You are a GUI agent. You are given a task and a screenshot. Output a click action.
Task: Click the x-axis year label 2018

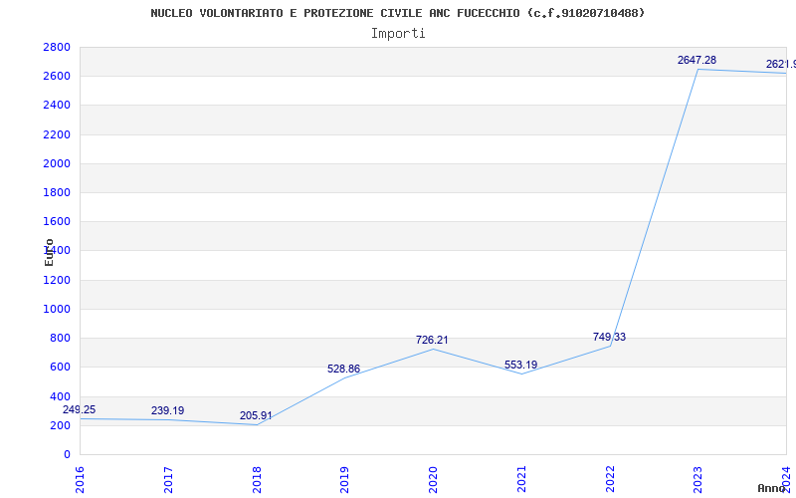(257, 480)
